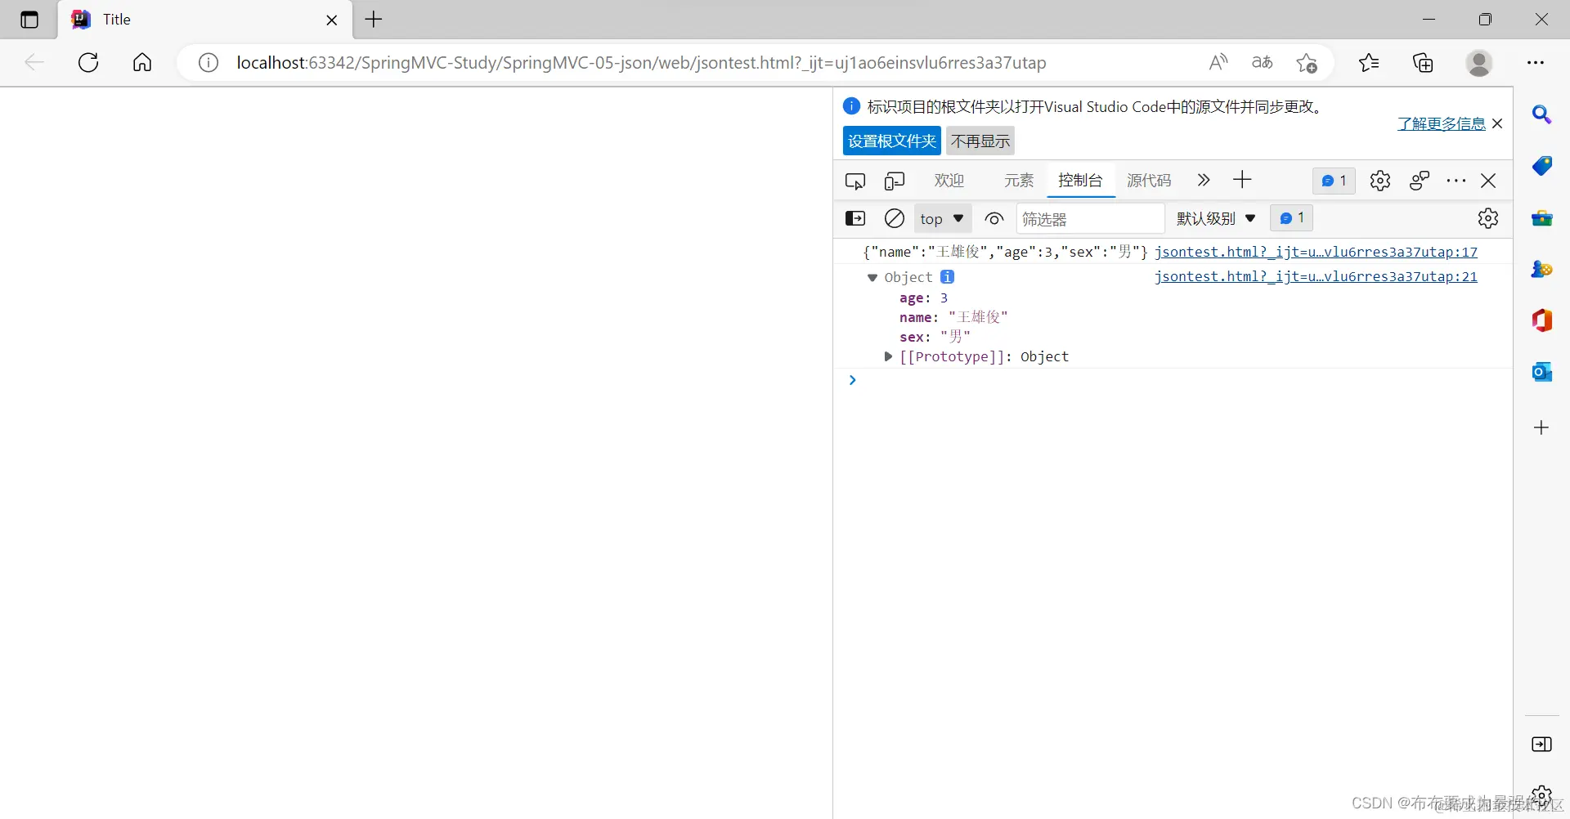This screenshot has height=819, width=1570.
Task: Hide the sidebar panel toggle
Action: pyautogui.click(x=1541, y=744)
